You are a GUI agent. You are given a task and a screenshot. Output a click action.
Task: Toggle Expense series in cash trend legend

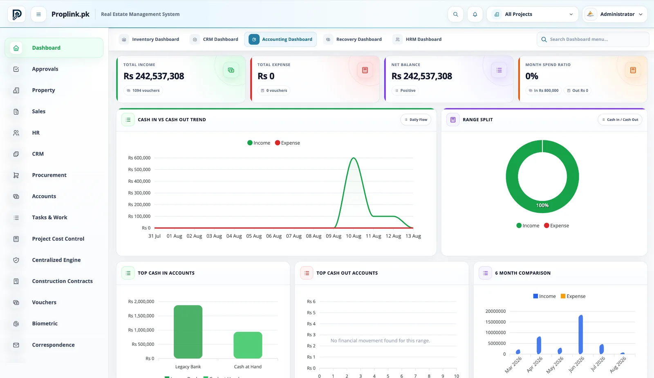(x=287, y=143)
